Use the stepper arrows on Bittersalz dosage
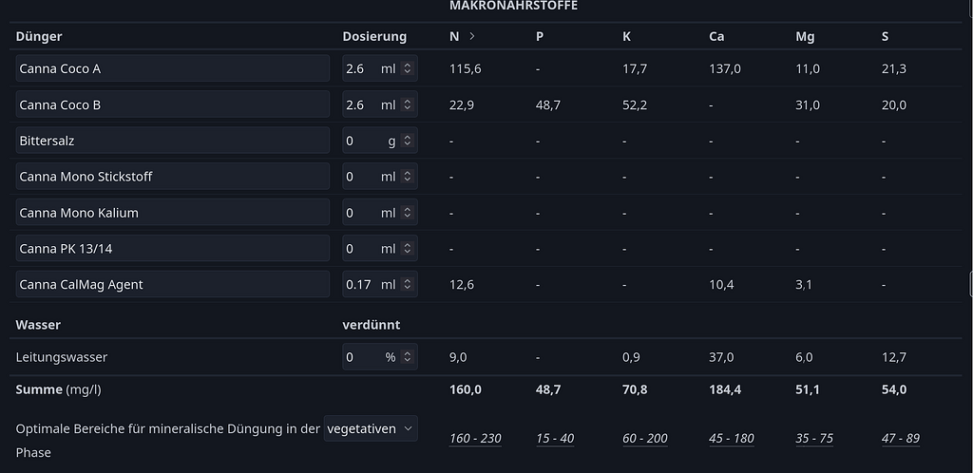 (x=407, y=141)
